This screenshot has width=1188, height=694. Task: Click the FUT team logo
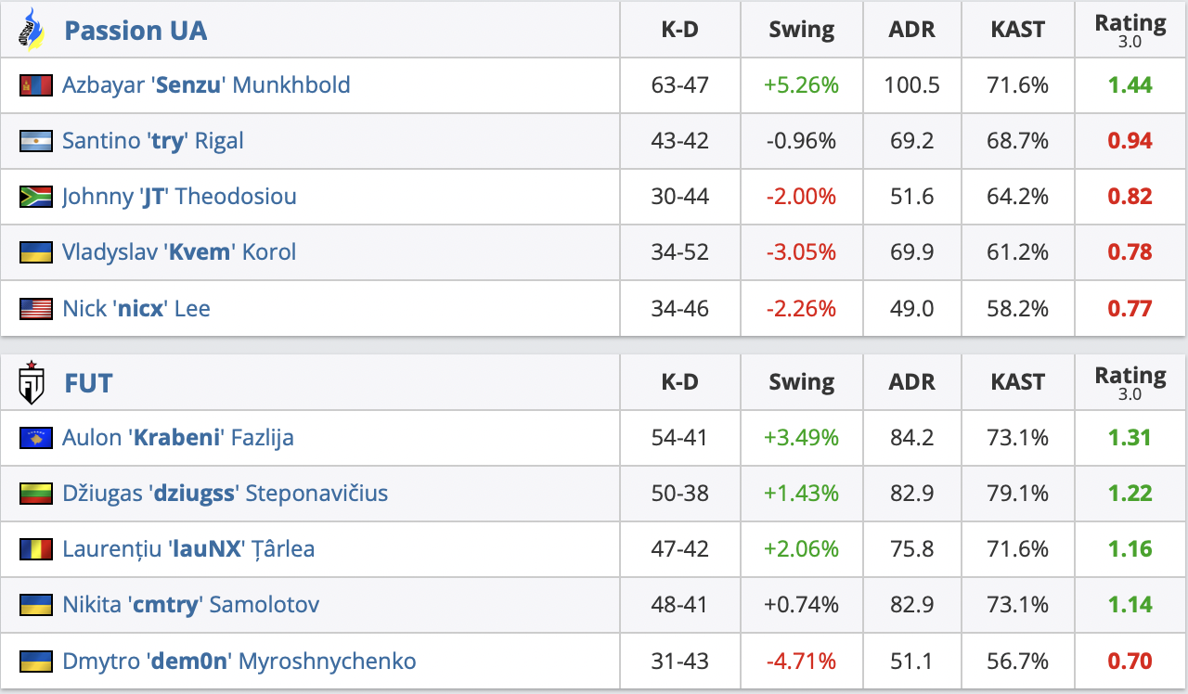click(32, 381)
